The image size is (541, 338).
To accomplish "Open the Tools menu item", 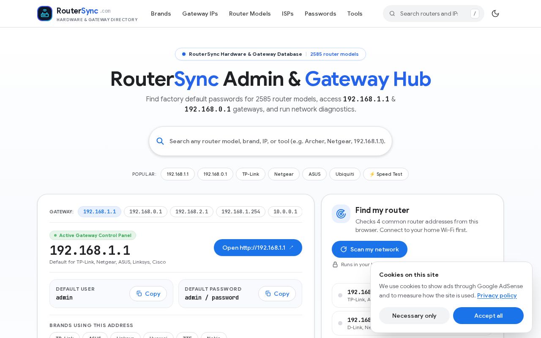I will click(355, 14).
